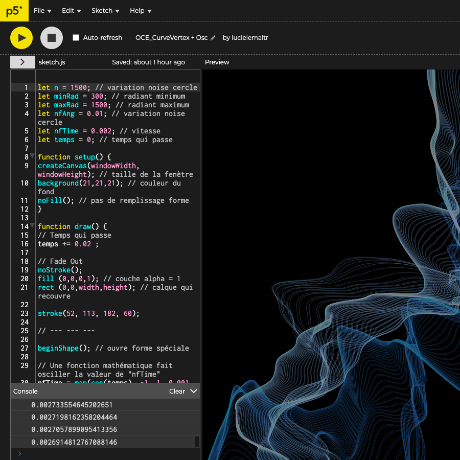Stop the running sketch
The width and height of the screenshot is (460, 460).
point(52,38)
